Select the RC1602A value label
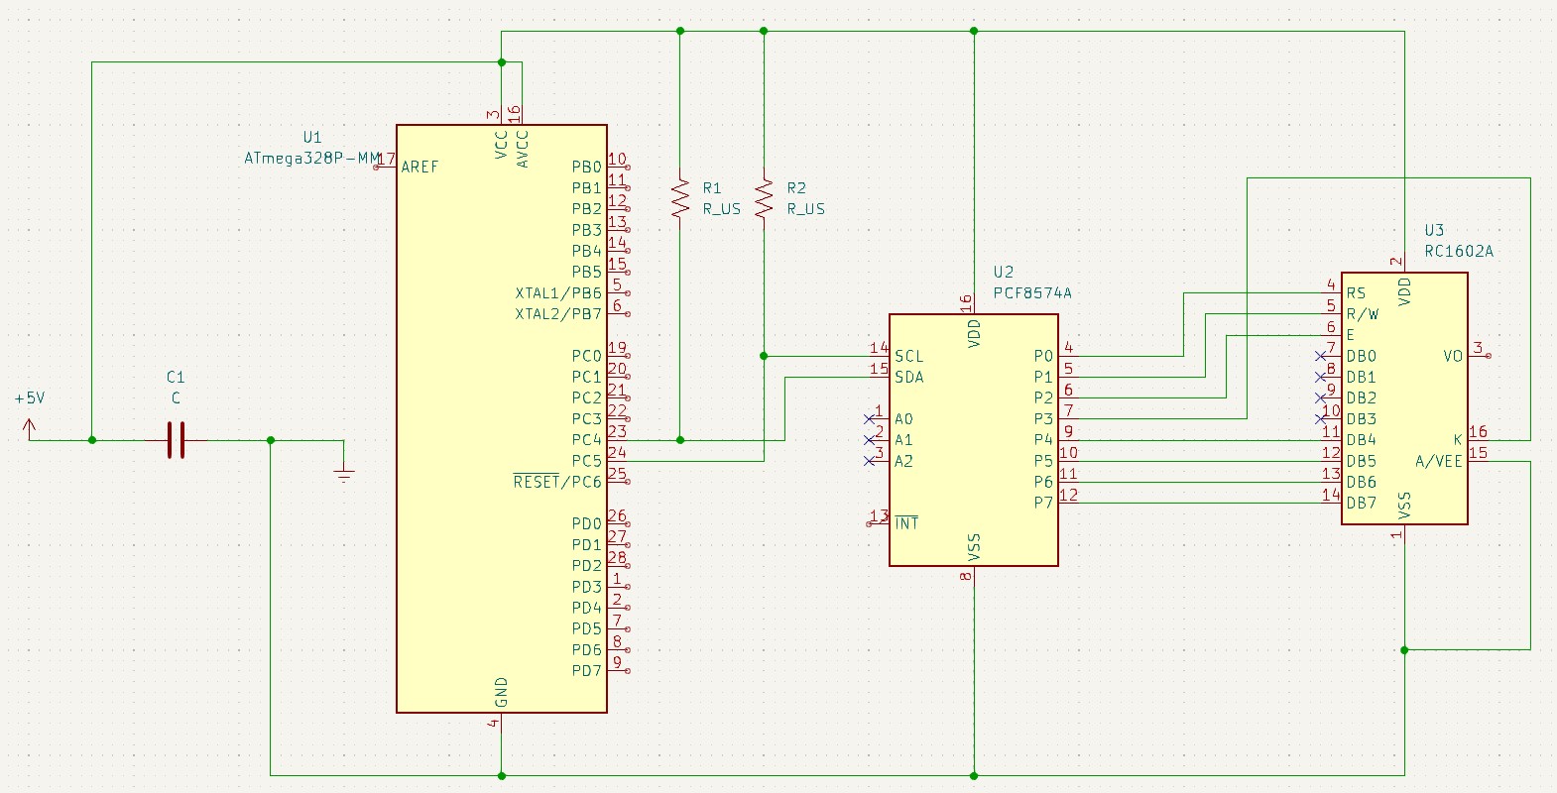 click(x=1459, y=252)
